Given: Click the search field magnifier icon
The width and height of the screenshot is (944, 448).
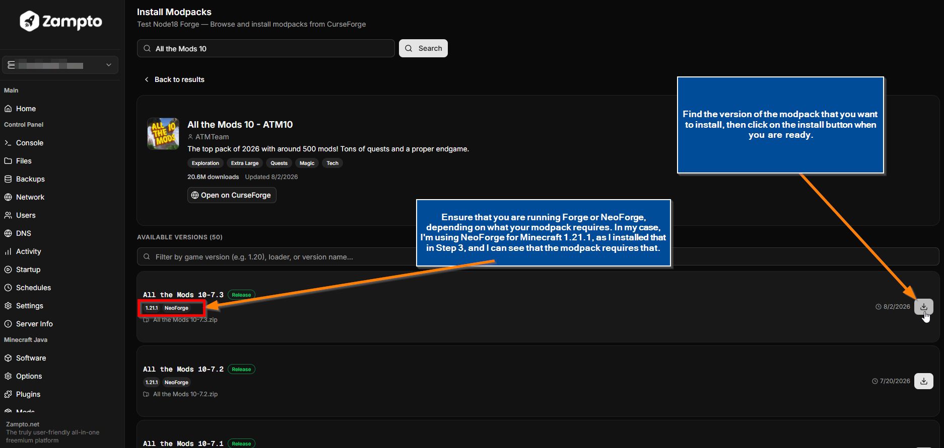Looking at the screenshot, I should coord(147,48).
